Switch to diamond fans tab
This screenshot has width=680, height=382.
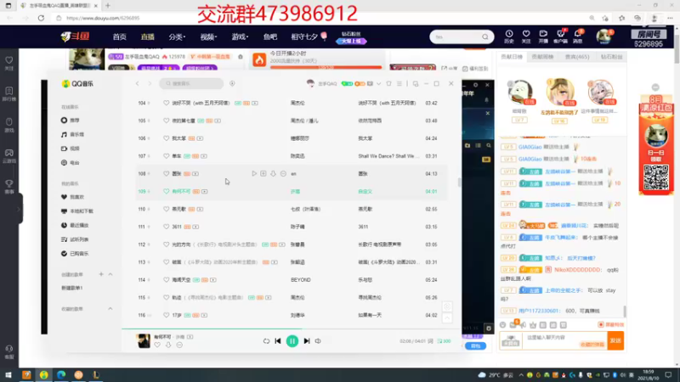tap(611, 57)
